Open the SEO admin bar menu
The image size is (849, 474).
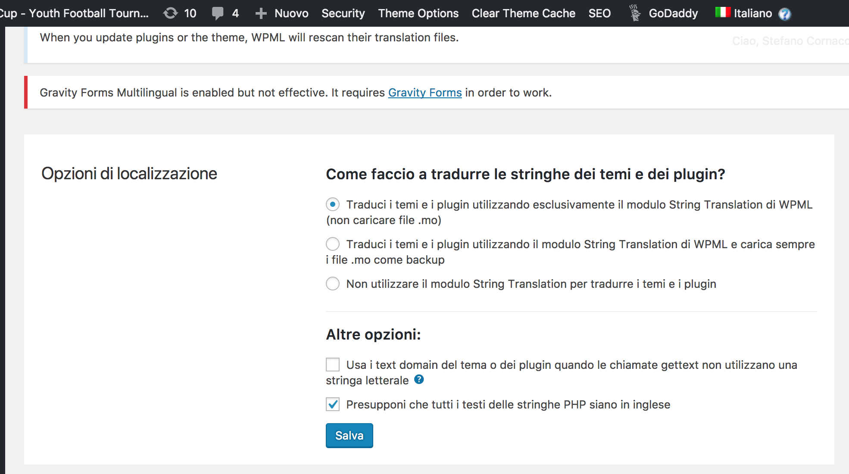[599, 13]
